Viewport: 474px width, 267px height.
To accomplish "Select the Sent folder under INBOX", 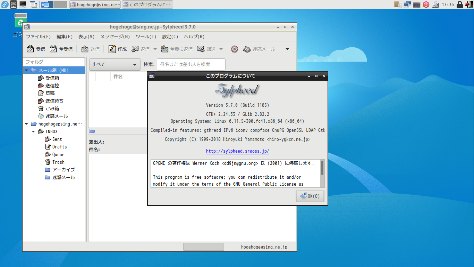I will [x=57, y=139].
